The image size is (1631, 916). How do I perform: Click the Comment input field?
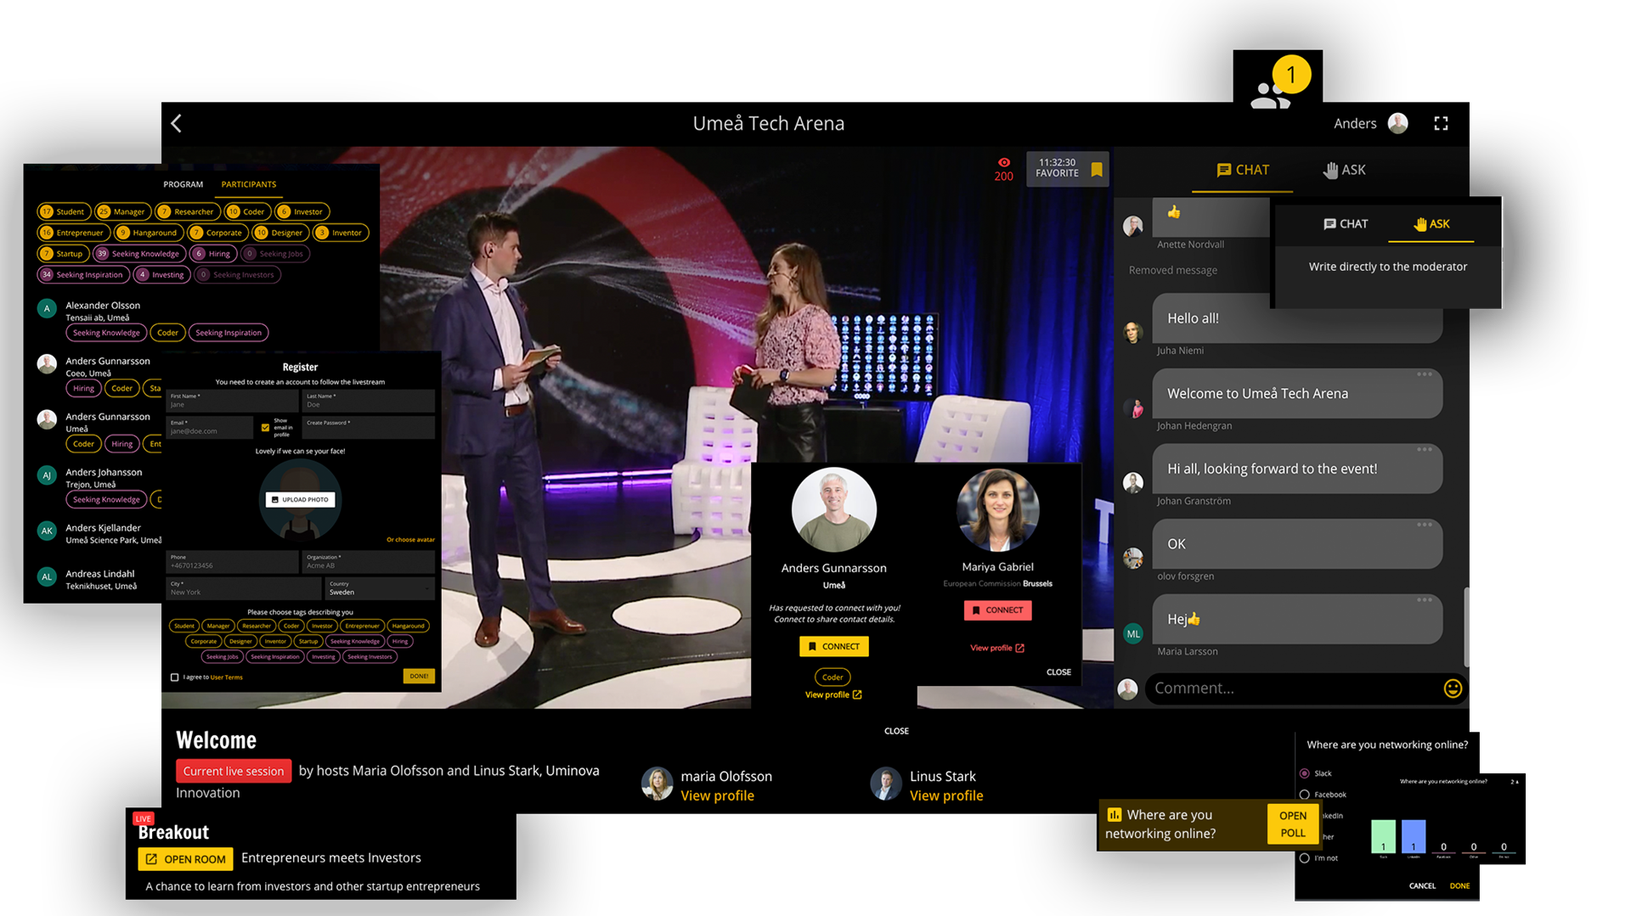coord(1291,688)
